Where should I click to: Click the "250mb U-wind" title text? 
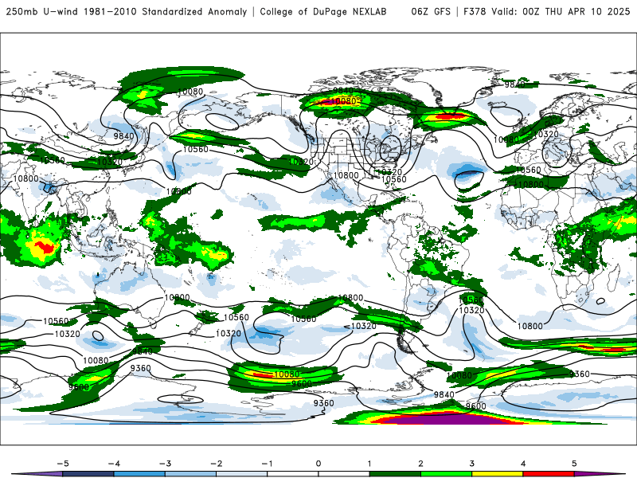pos(41,11)
